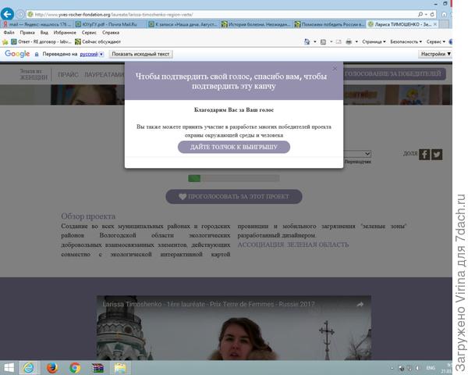Click the русский language link
The height and width of the screenshot is (375, 468).
(x=89, y=54)
